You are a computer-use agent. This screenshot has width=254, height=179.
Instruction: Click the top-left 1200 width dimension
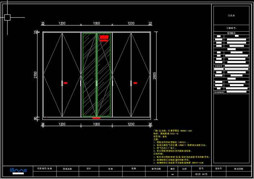click(x=62, y=23)
